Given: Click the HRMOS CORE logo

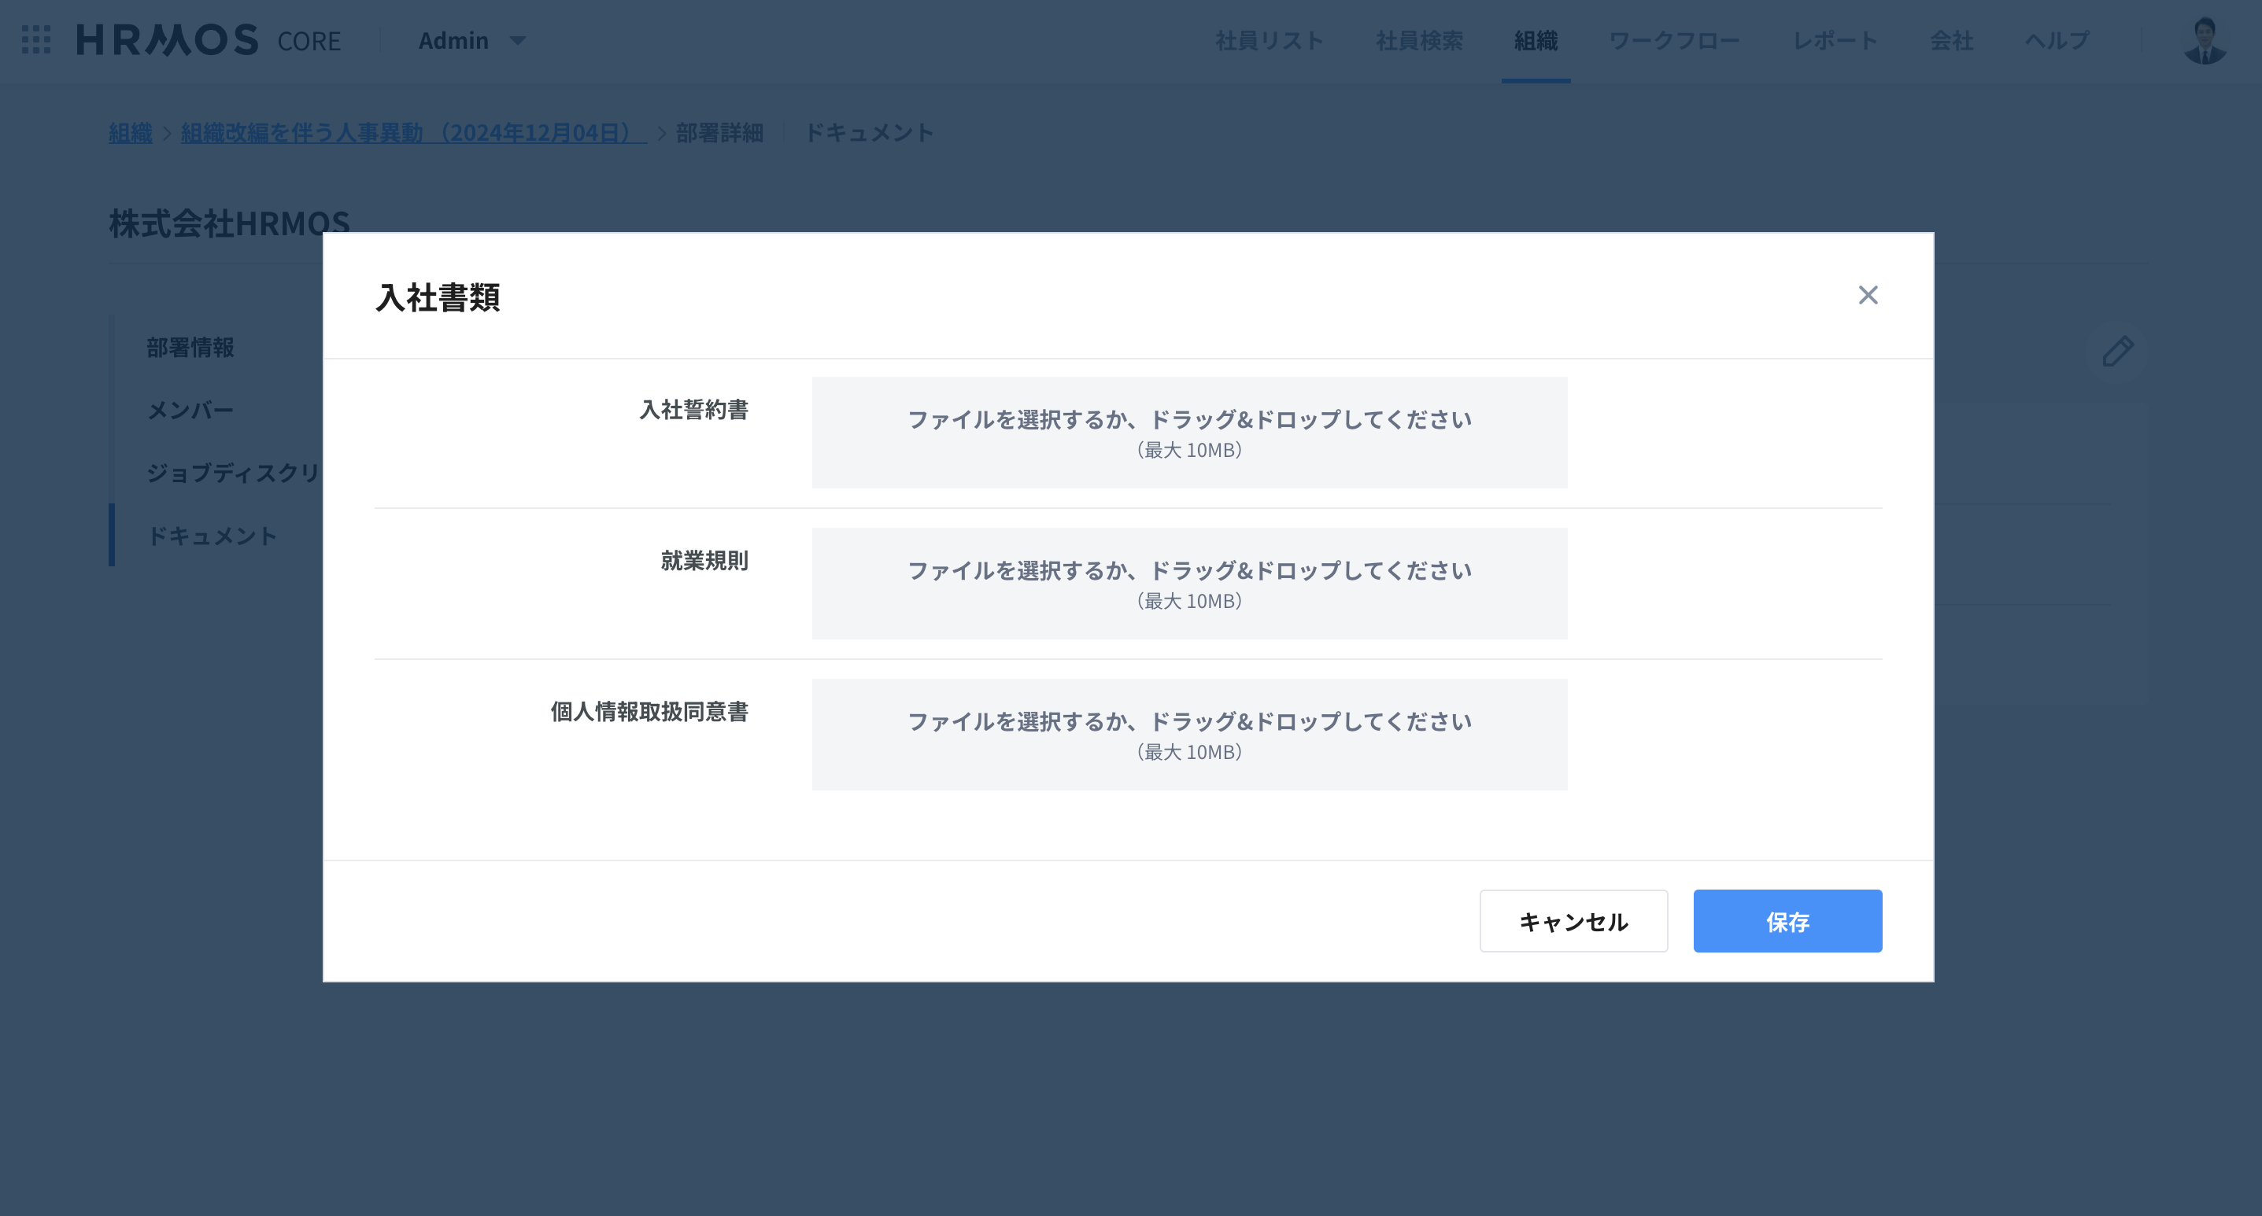Looking at the screenshot, I should click(x=209, y=40).
